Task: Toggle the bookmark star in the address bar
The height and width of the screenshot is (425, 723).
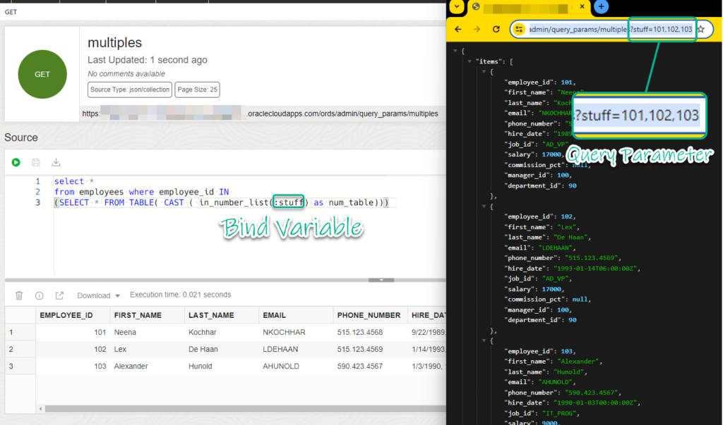Action: (700, 29)
